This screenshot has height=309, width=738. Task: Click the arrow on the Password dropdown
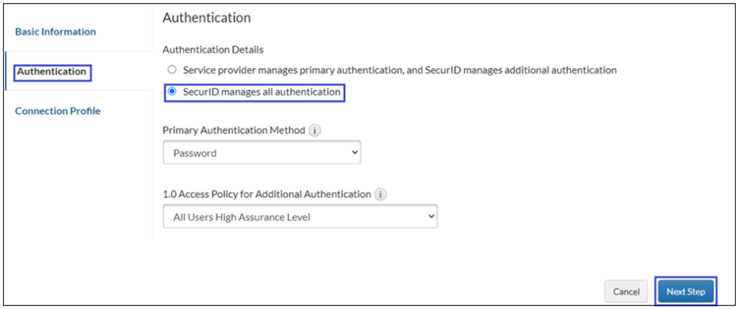pyautogui.click(x=355, y=153)
